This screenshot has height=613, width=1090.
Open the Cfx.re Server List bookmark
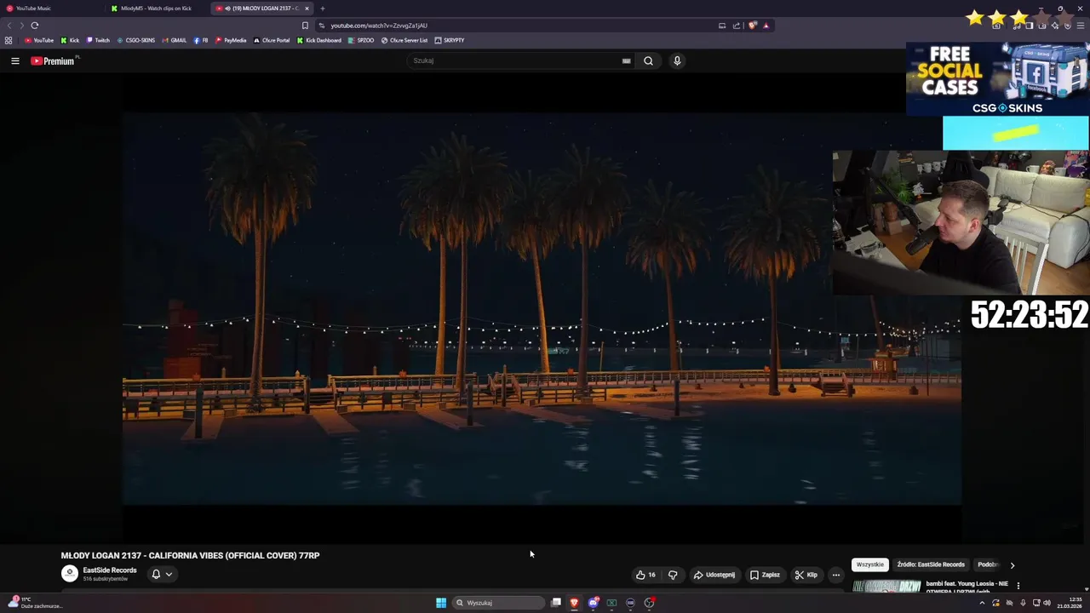(x=404, y=40)
